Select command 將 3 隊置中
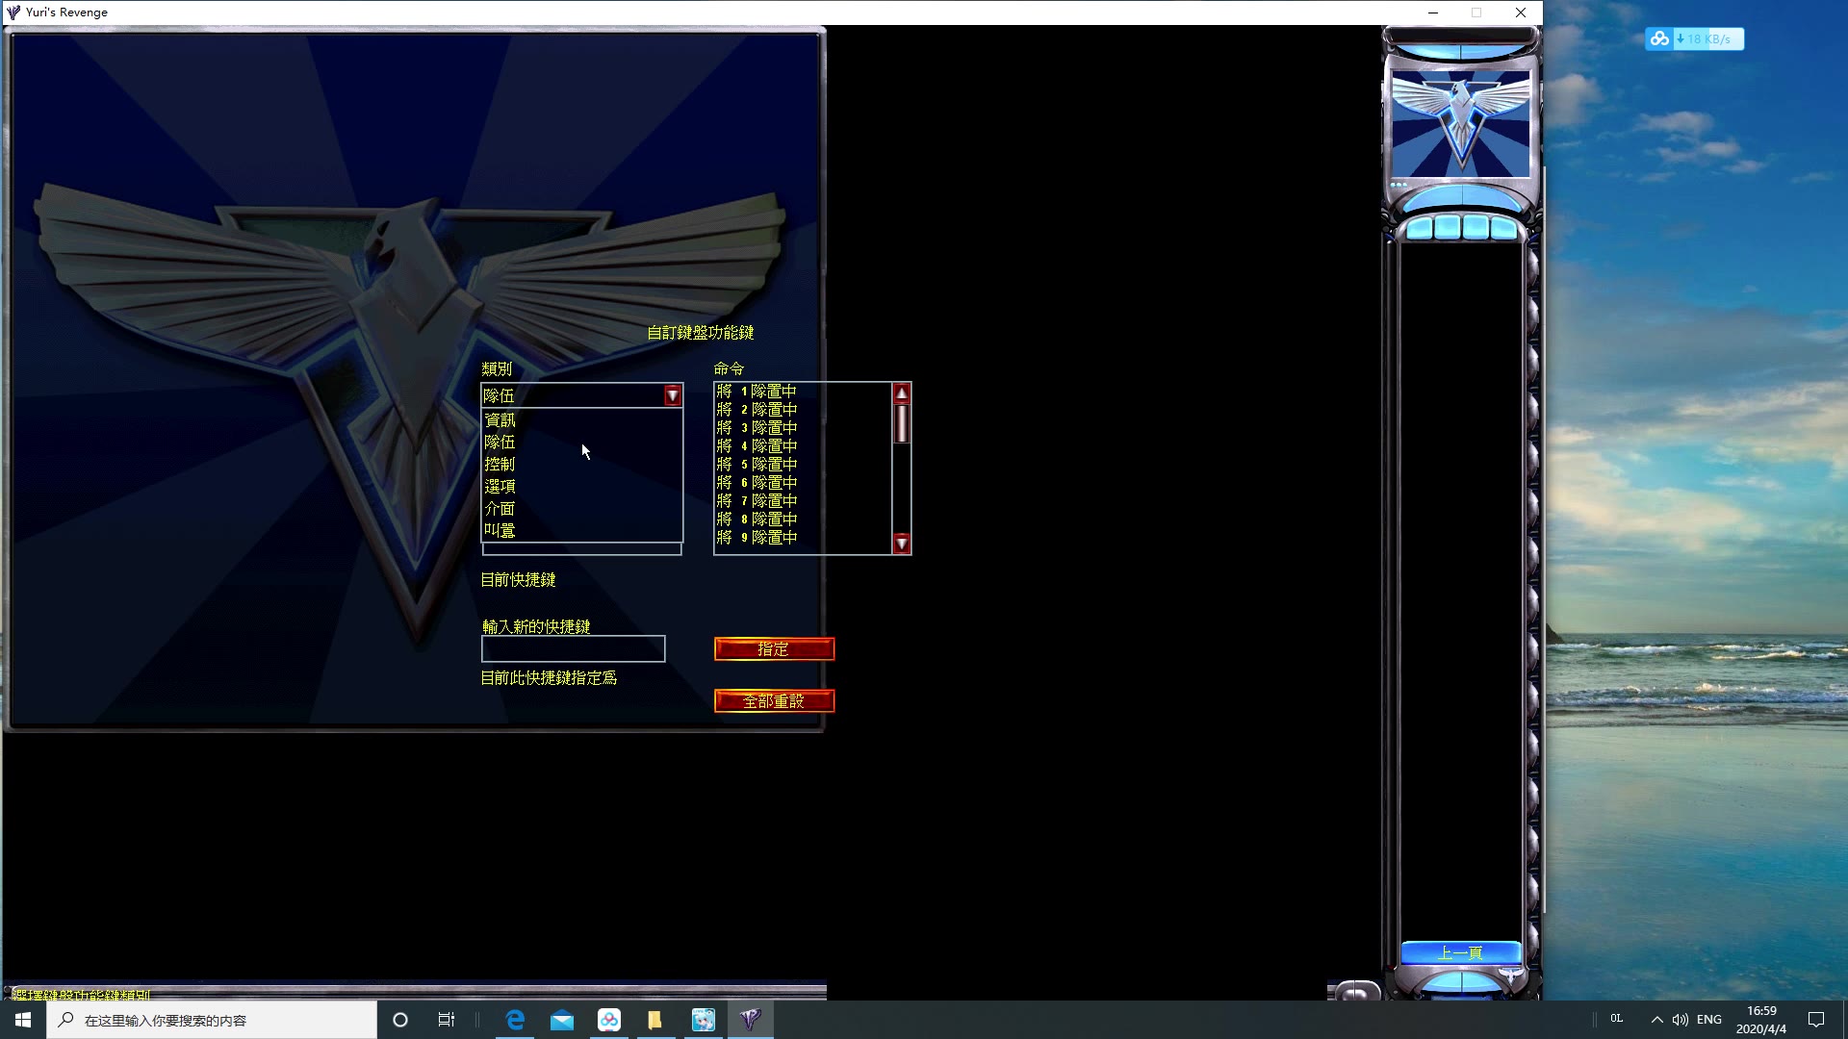 pos(803,428)
